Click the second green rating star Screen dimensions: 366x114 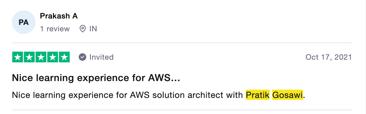(x=29, y=57)
